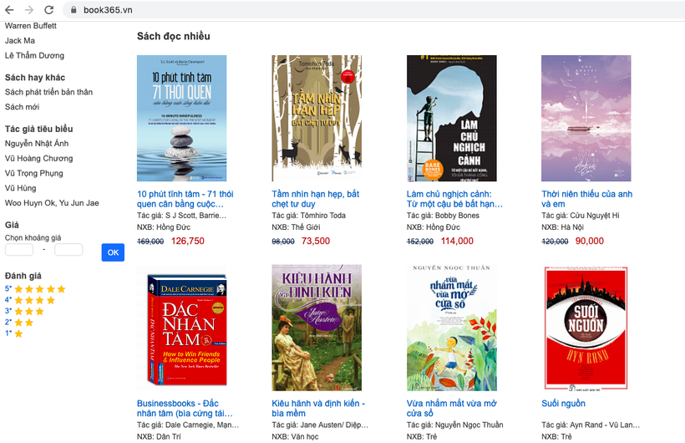685x443 pixels.
Task: Open the Warren Buffett sidebar link
Action: [x=31, y=26]
